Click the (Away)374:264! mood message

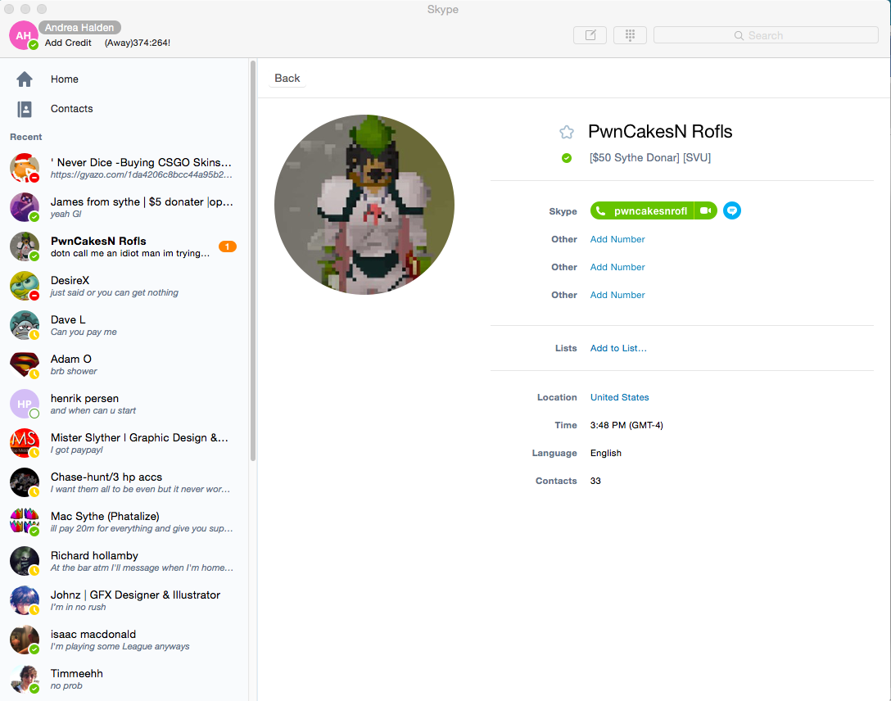[x=138, y=43]
